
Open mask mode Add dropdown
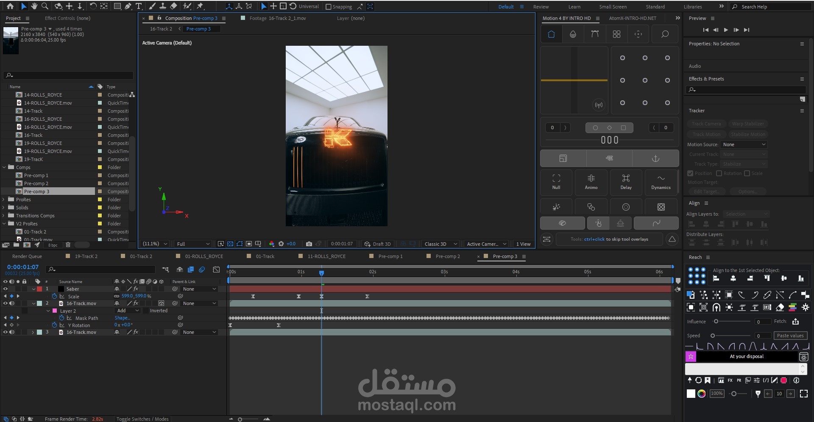click(x=128, y=311)
